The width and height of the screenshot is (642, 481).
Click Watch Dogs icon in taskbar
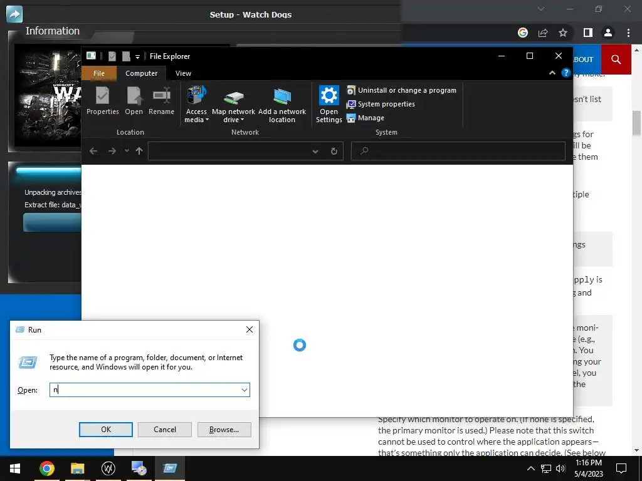click(108, 468)
